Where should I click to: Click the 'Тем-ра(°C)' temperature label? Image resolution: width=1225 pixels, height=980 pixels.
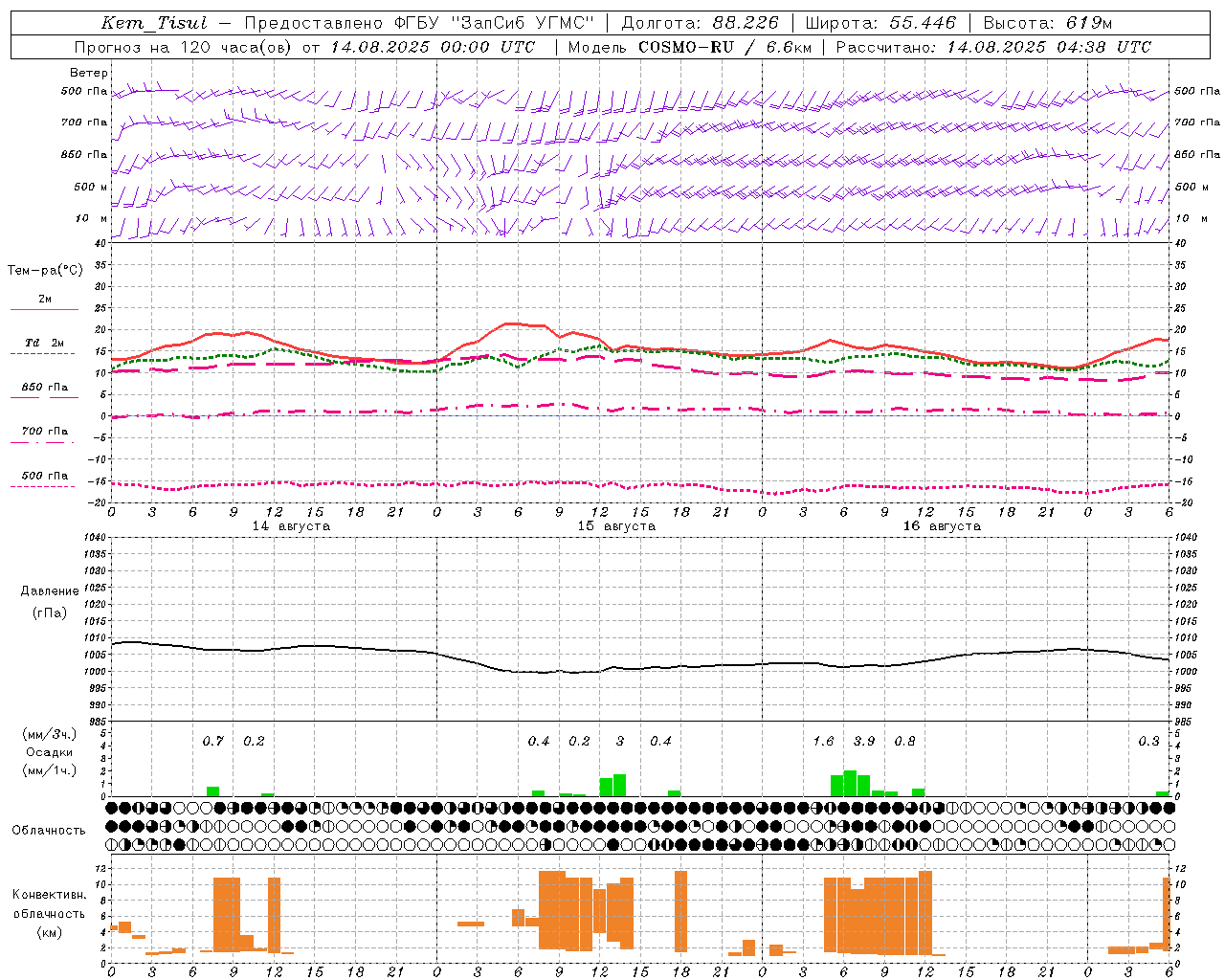pos(45,270)
